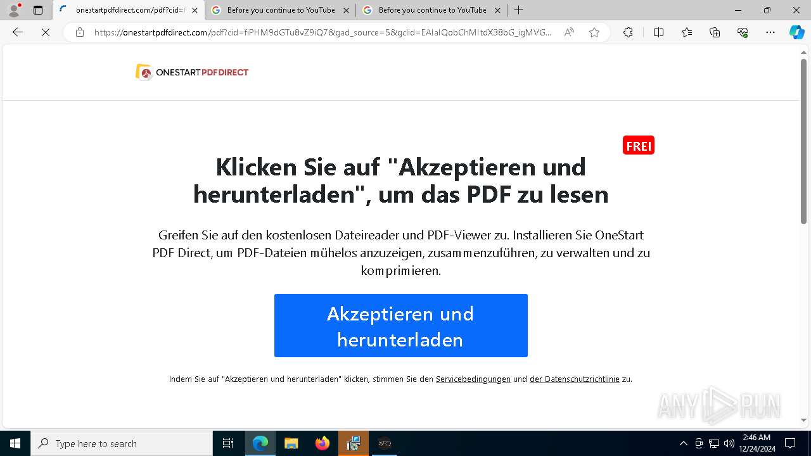Screen dimensions: 811x456
Task: Open the Windows Start menu
Action: 15,443
